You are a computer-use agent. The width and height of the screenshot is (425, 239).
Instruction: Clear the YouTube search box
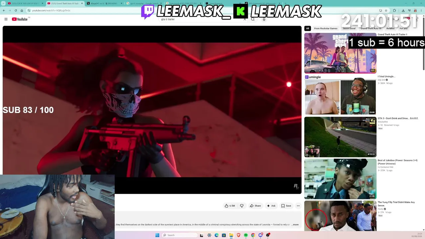245,19
